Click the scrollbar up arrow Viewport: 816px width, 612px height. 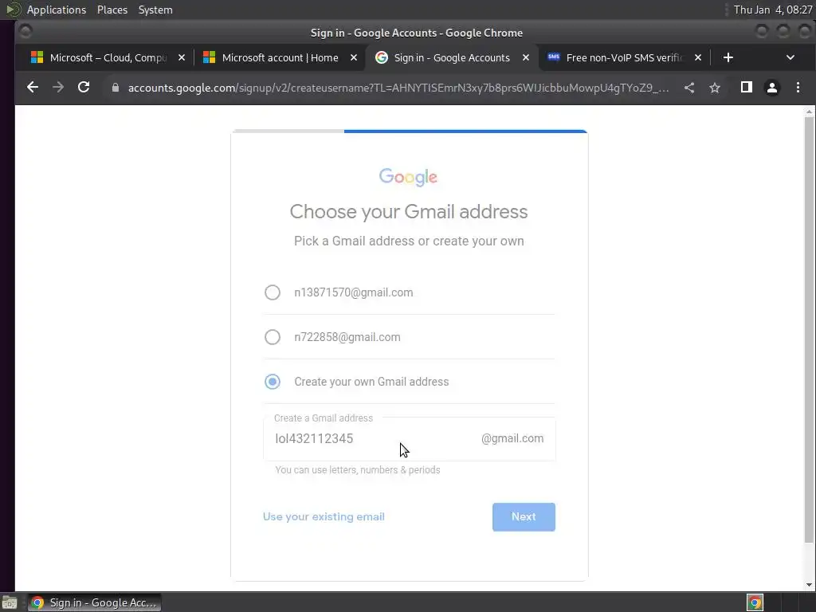[809, 112]
